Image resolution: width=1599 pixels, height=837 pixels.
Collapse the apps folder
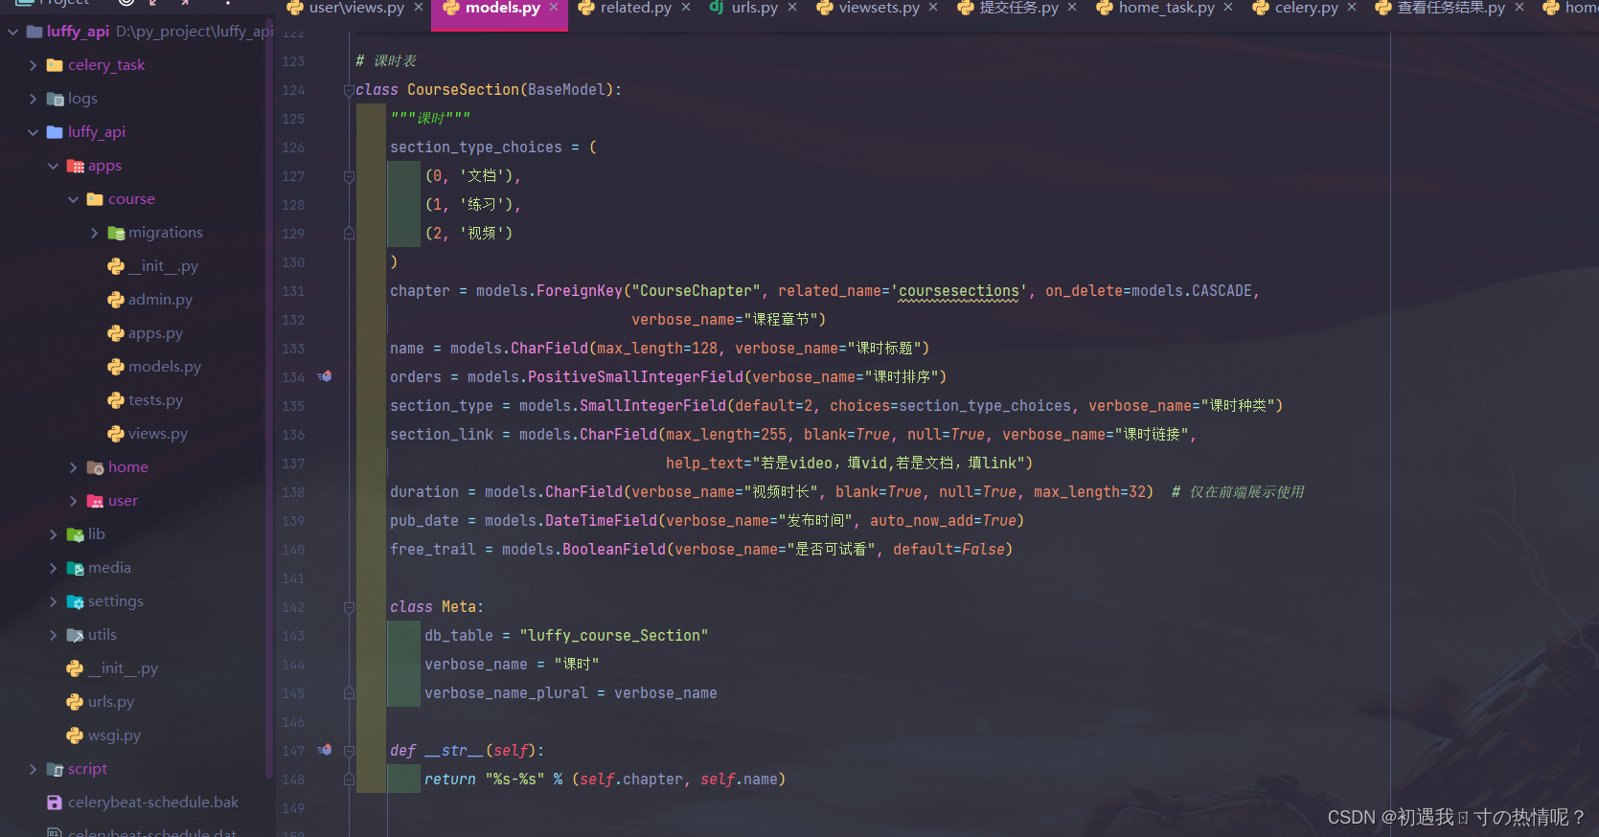pos(53,166)
